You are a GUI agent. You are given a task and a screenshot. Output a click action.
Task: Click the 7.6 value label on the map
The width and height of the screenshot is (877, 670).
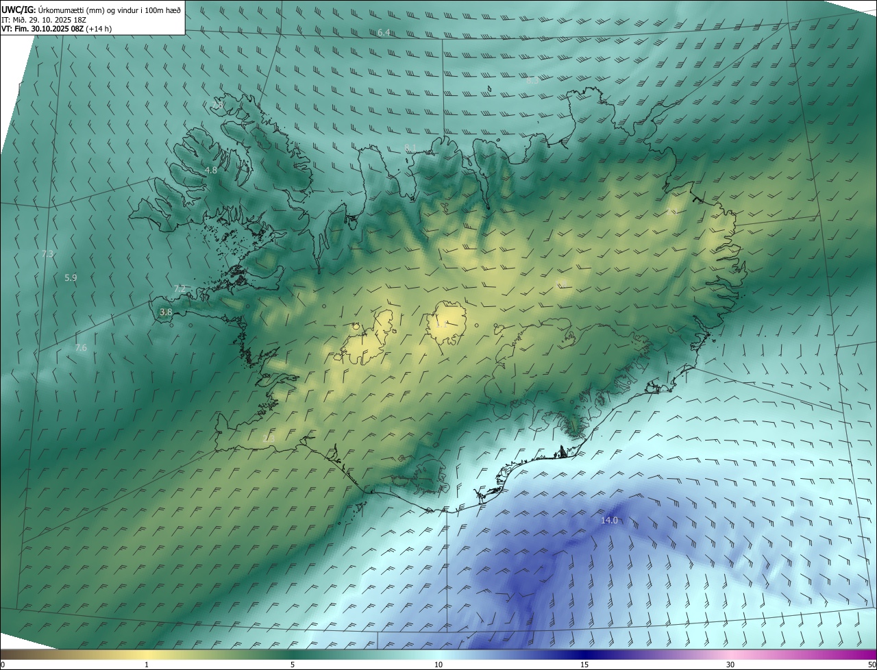(x=81, y=348)
